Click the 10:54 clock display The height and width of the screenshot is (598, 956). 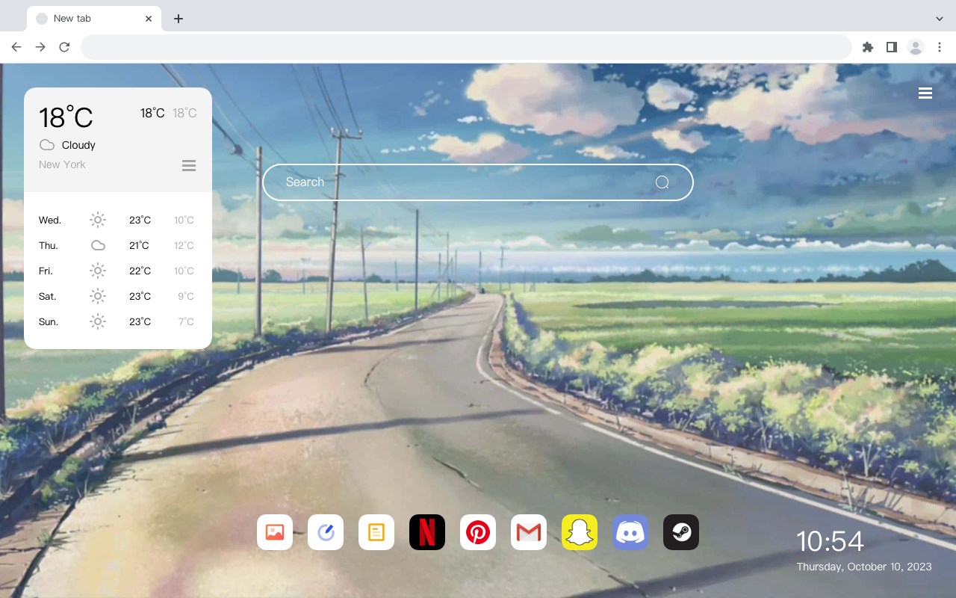click(830, 541)
